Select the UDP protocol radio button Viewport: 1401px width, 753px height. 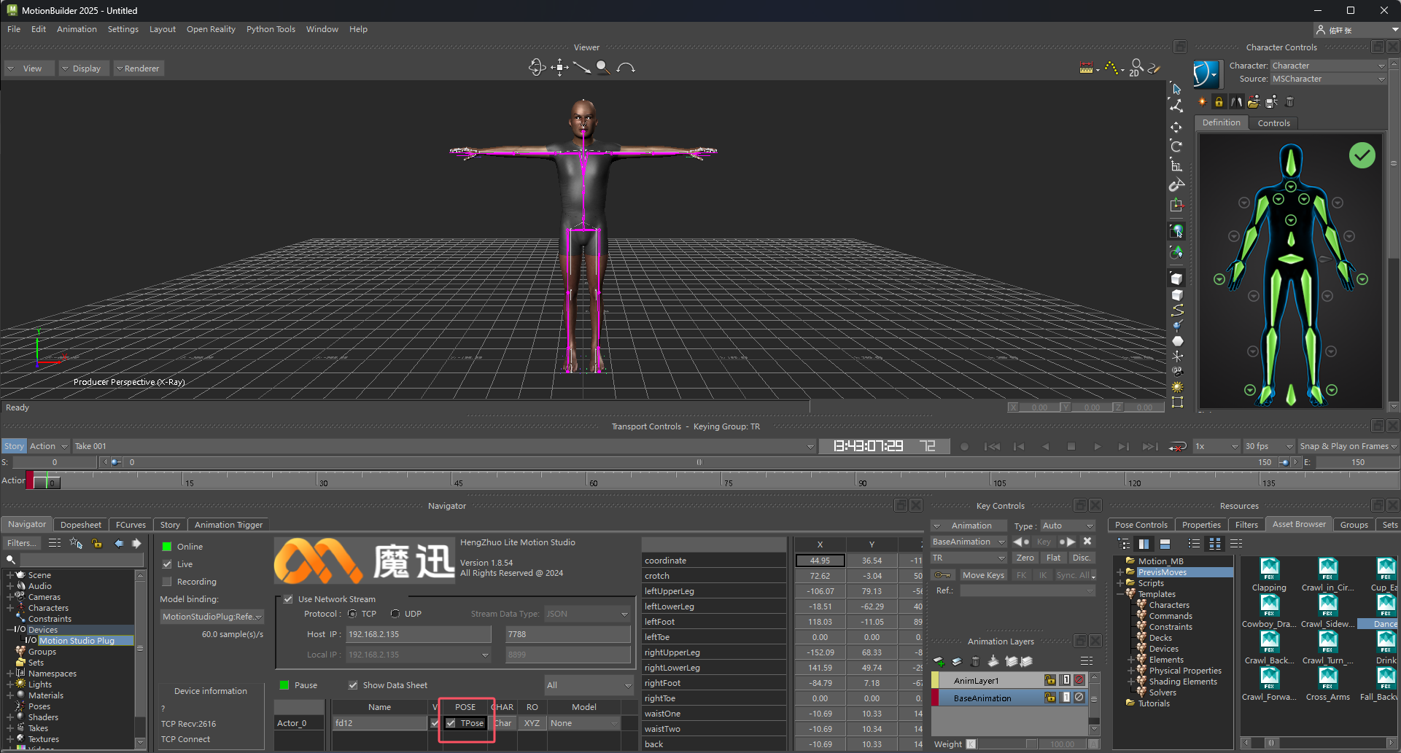[x=395, y=614]
